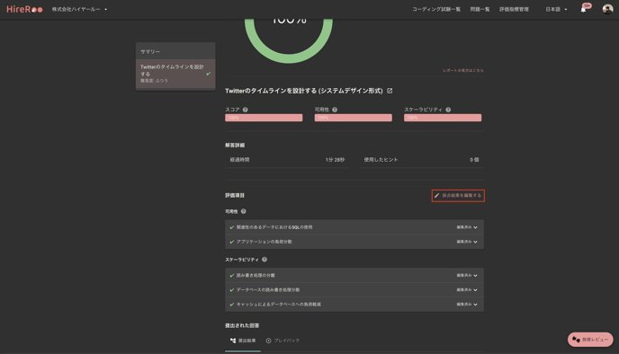Go to 評価指標管理
This screenshot has height=354, width=619.
514,10
